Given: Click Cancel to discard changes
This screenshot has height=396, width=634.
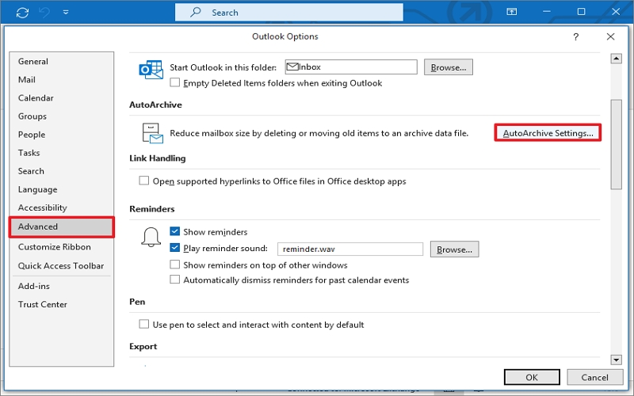Looking at the screenshot, I should (x=594, y=377).
